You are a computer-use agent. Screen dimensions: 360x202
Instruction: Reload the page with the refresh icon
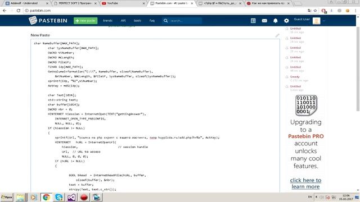coord(19,11)
